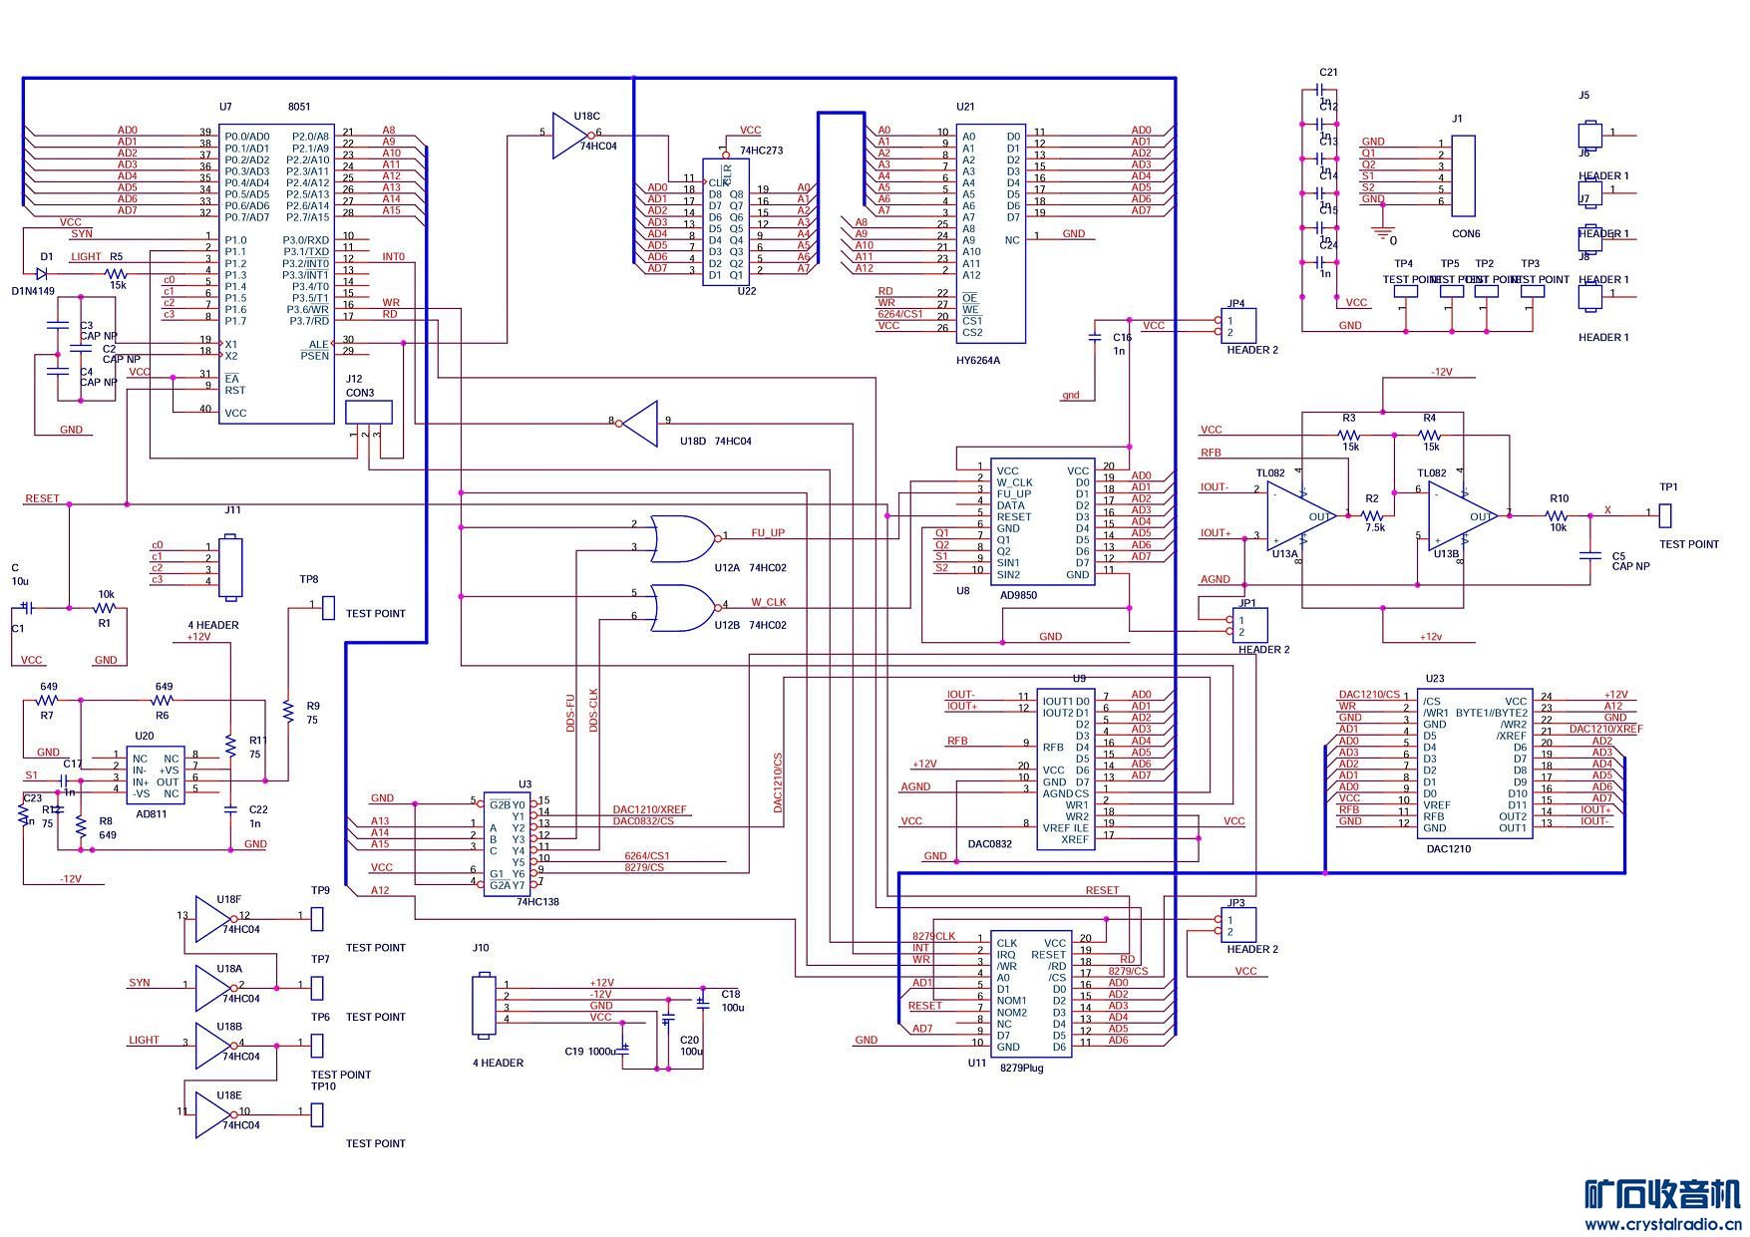Select the U22 74HC273 latch body
Viewport: 1750px width, 1237px height.
coord(725,222)
